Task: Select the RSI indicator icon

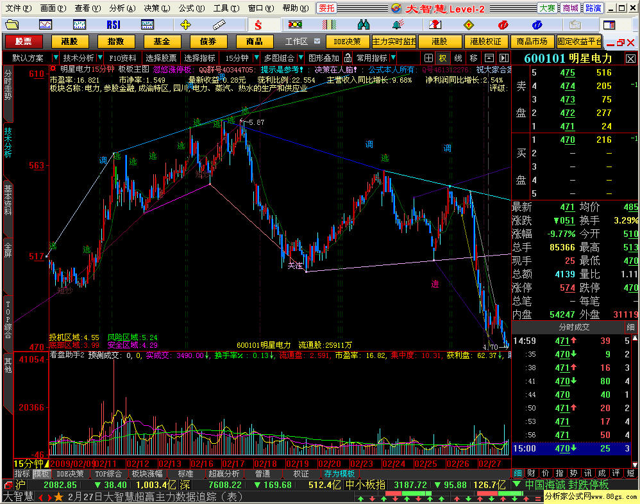Action: tap(114, 25)
